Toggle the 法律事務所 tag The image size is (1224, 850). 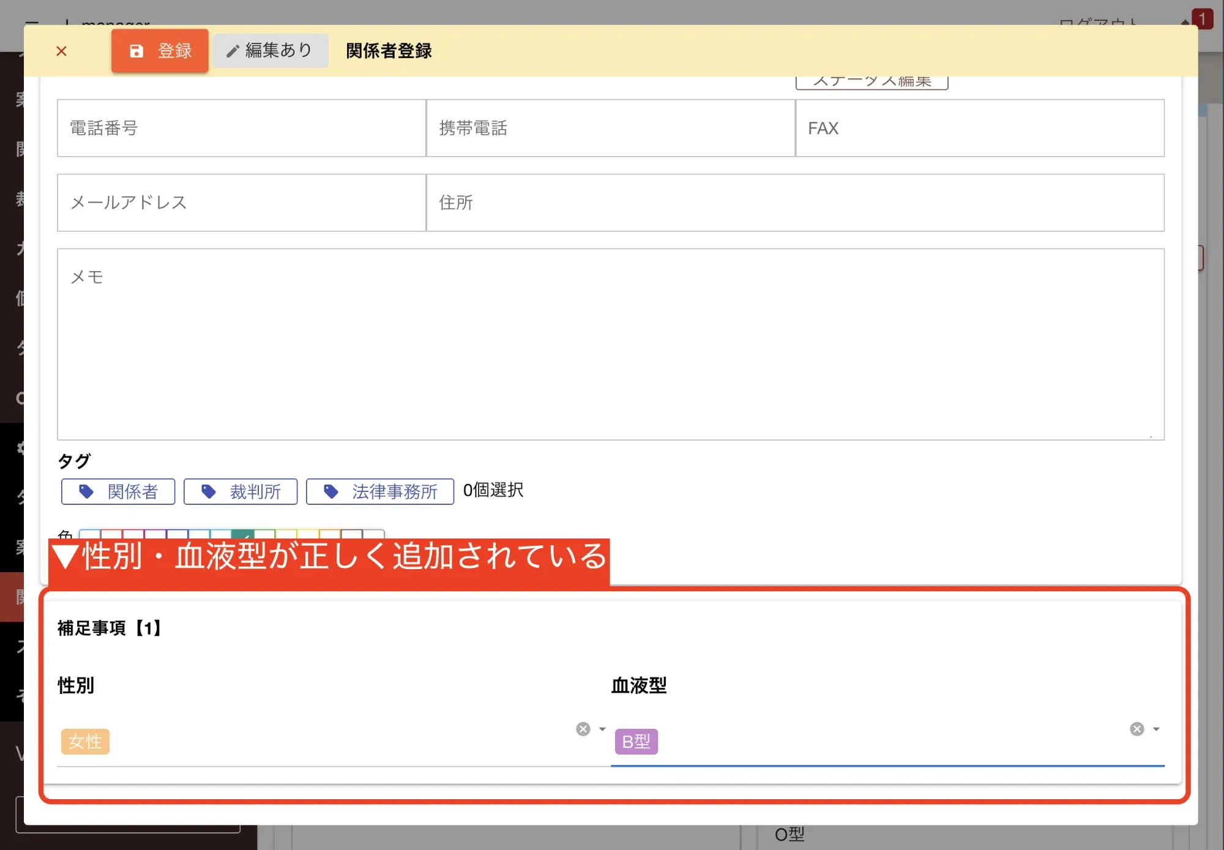tap(379, 491)
